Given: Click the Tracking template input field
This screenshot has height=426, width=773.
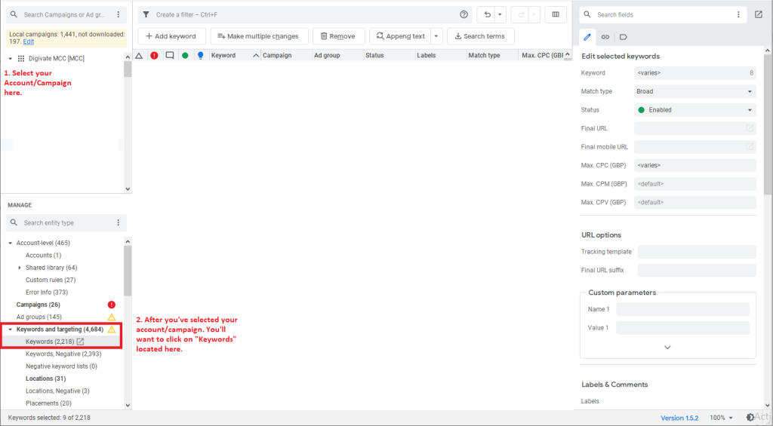Looking at the screenshot, I should point(697,252).
